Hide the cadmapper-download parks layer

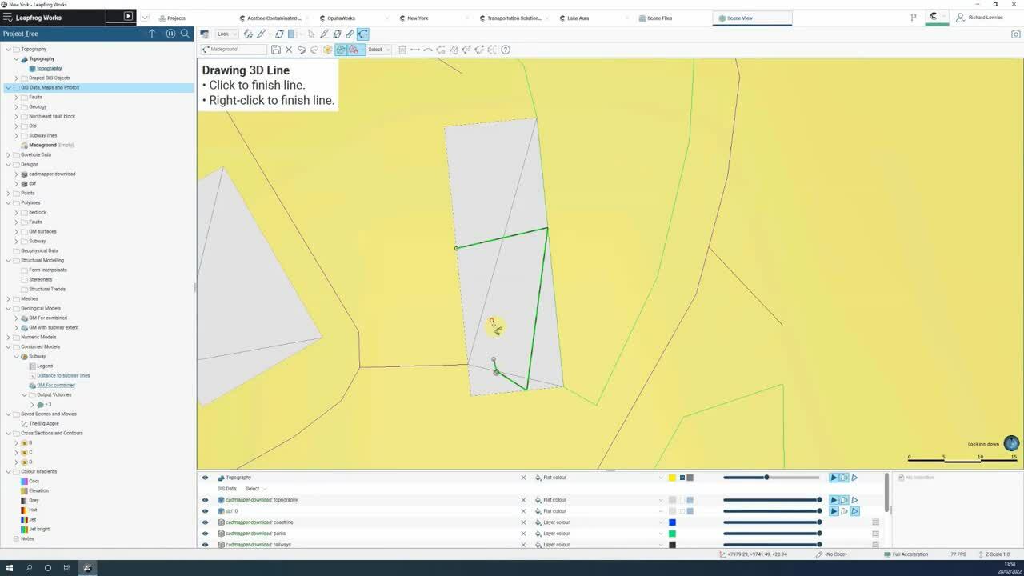pos(205,534)
